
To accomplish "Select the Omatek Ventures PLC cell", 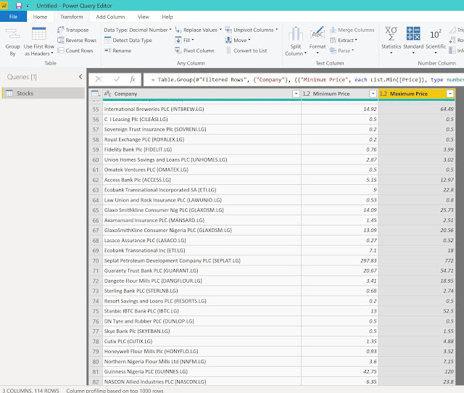I will (202, 170).
